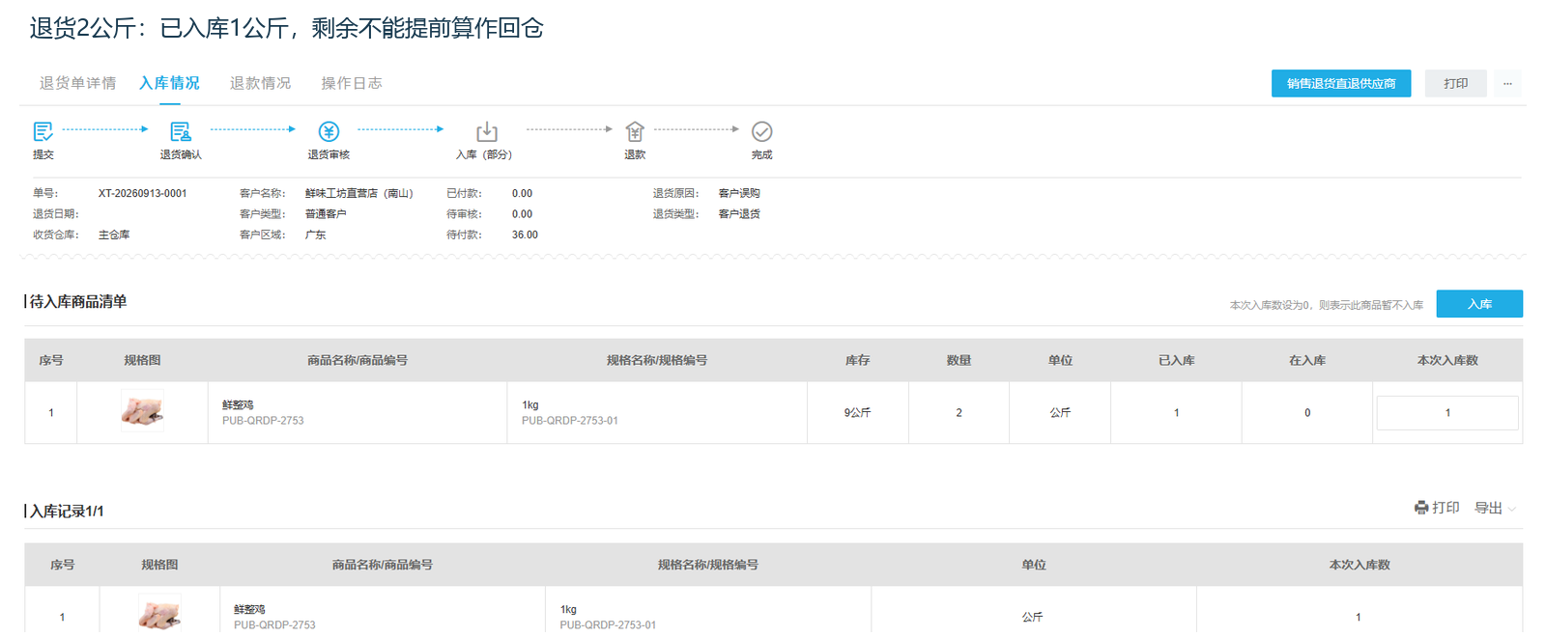
Task: Click the 规格名称/规格编号 header in 待入库 table
Action: click(x=657, y=360)
